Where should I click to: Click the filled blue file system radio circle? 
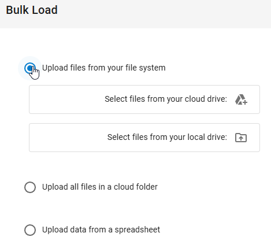pyautogui.click(x=30, y=68)
